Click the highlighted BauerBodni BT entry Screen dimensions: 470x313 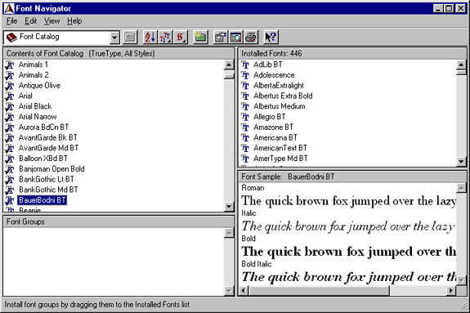[x=43, y=200]
